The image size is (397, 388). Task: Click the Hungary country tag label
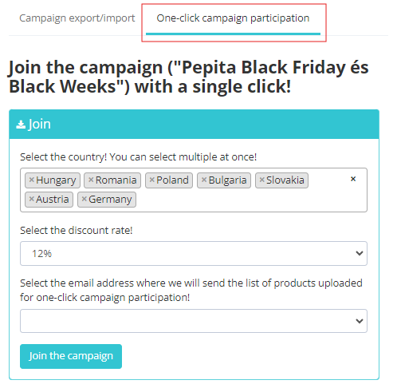(56, 180)
